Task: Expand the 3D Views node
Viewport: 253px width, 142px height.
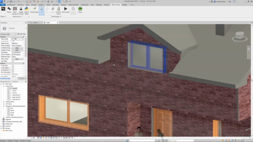Action: click(4, 104)
